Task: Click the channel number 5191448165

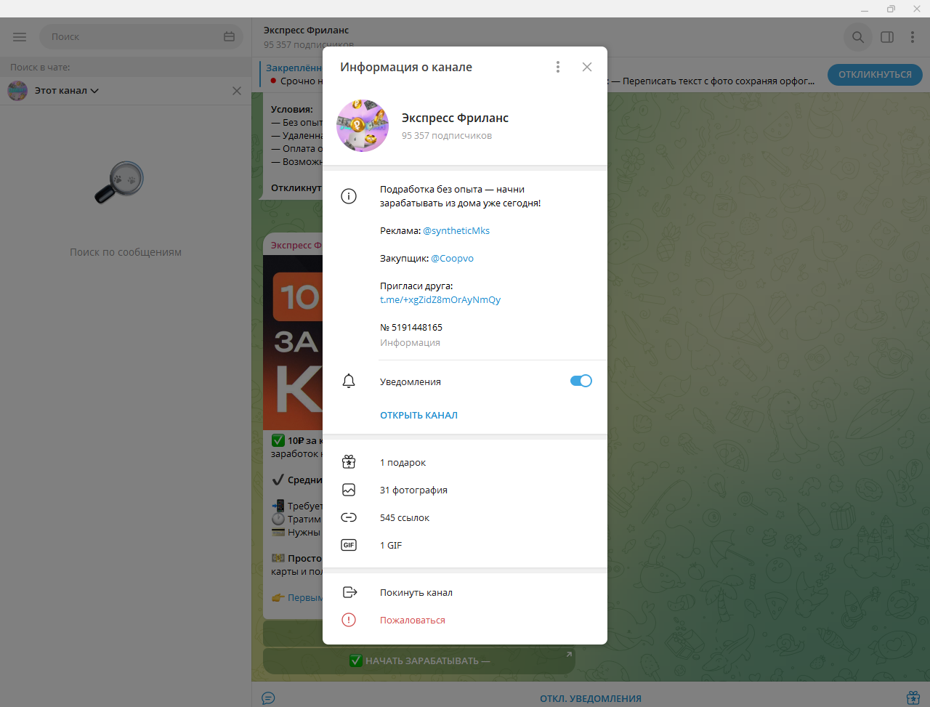Action: coord(411,327)
